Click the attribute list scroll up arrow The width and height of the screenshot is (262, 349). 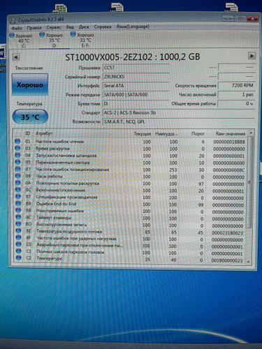[251, 133]
